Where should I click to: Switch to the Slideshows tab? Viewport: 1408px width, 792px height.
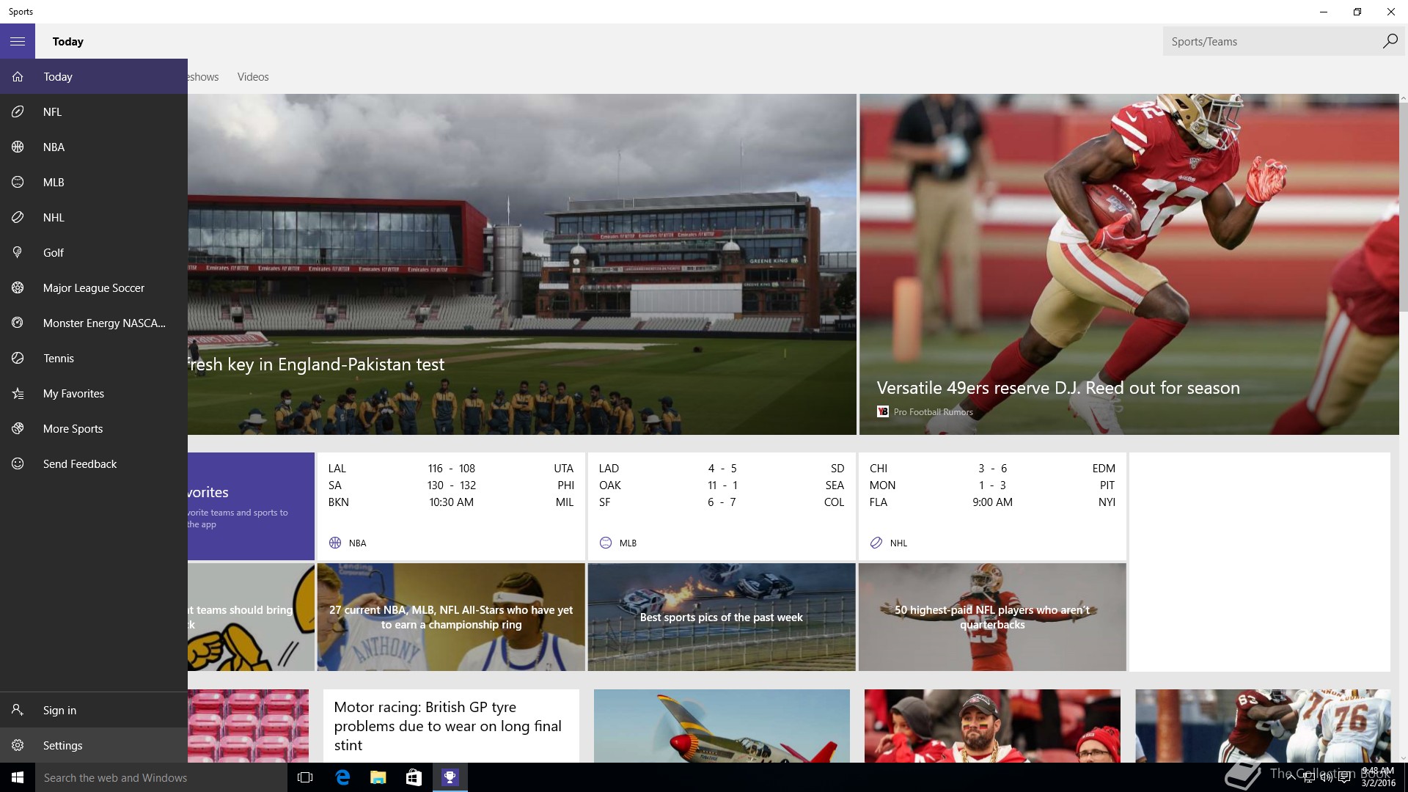(x=203, y=76)
